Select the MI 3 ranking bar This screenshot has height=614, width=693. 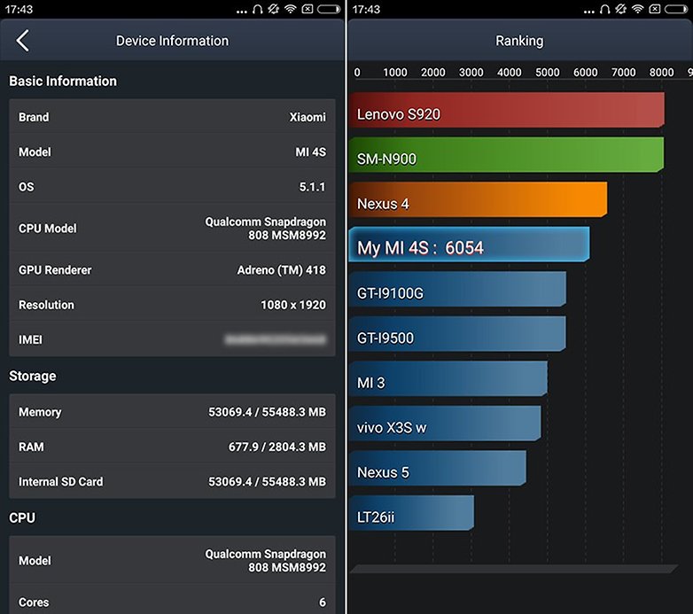[x=448, y=378]
